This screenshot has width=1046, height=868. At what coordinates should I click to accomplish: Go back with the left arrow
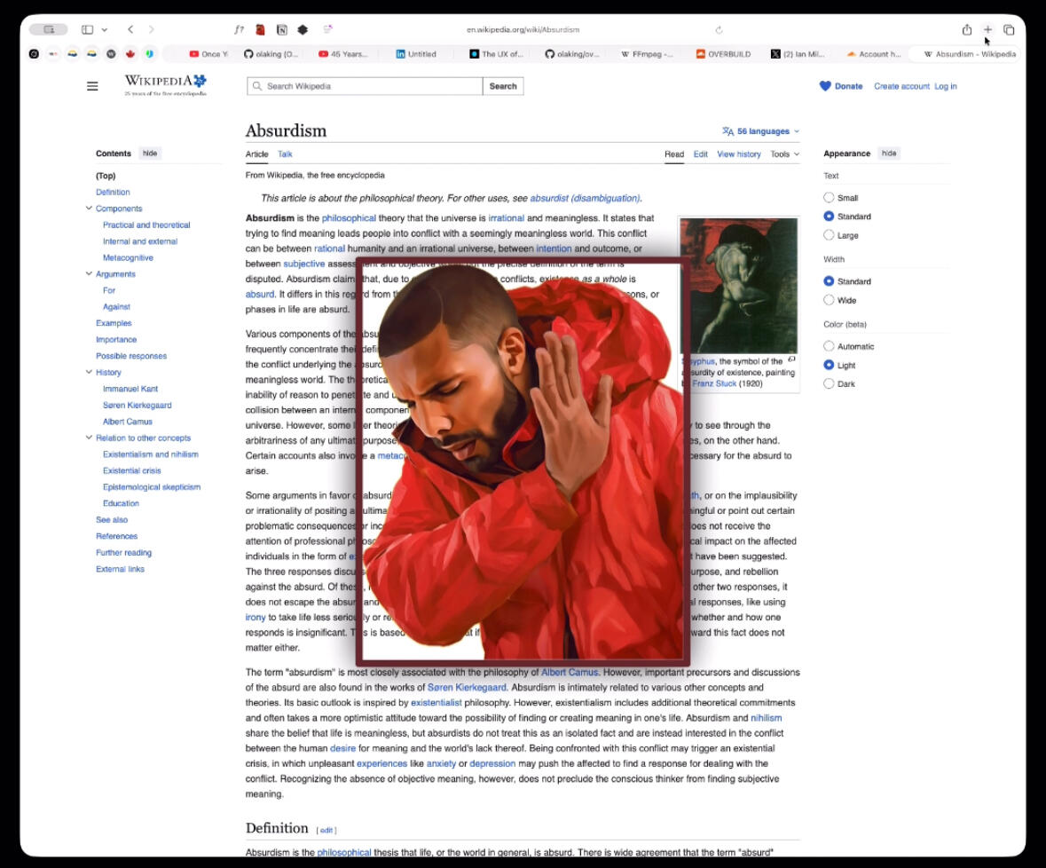pyautogui.click(x=130, y=29)
